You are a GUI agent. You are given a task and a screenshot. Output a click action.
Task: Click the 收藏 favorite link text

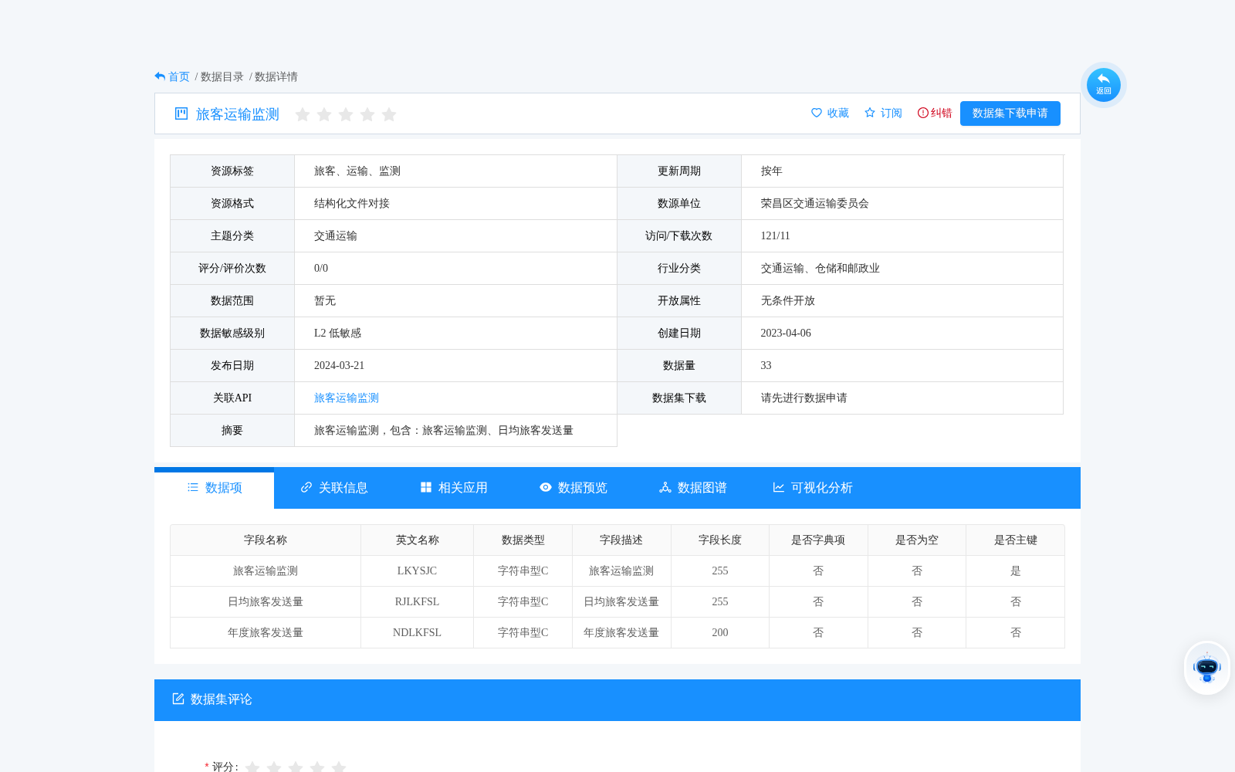(x=838, y=113)
